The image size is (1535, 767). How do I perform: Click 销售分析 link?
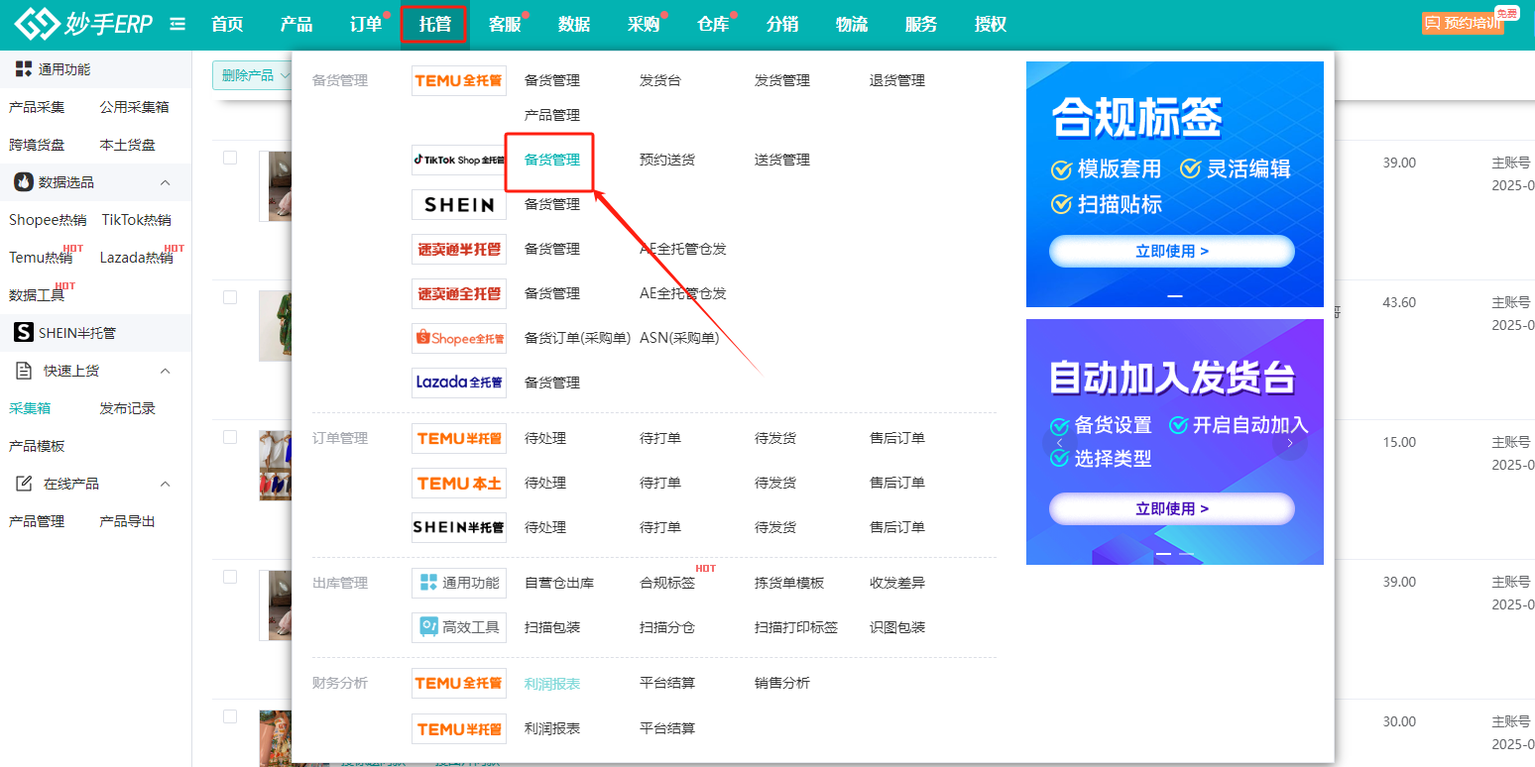coord(782,683)
